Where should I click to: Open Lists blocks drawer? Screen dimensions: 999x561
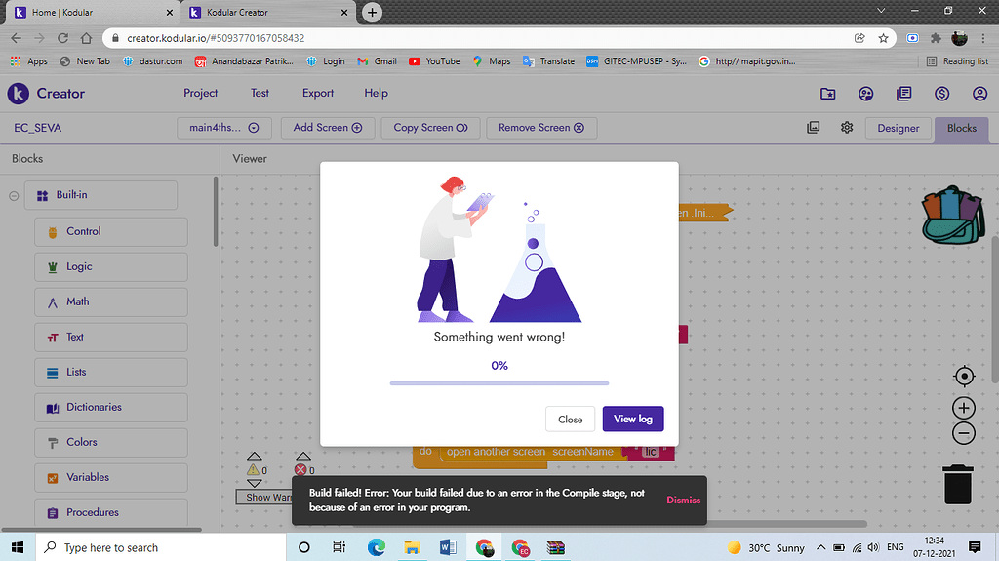coord(111,372)
